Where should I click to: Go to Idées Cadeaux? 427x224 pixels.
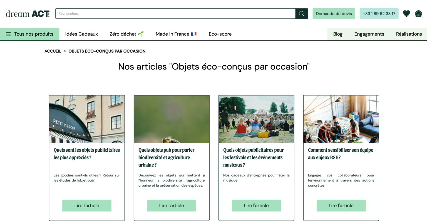81,34
